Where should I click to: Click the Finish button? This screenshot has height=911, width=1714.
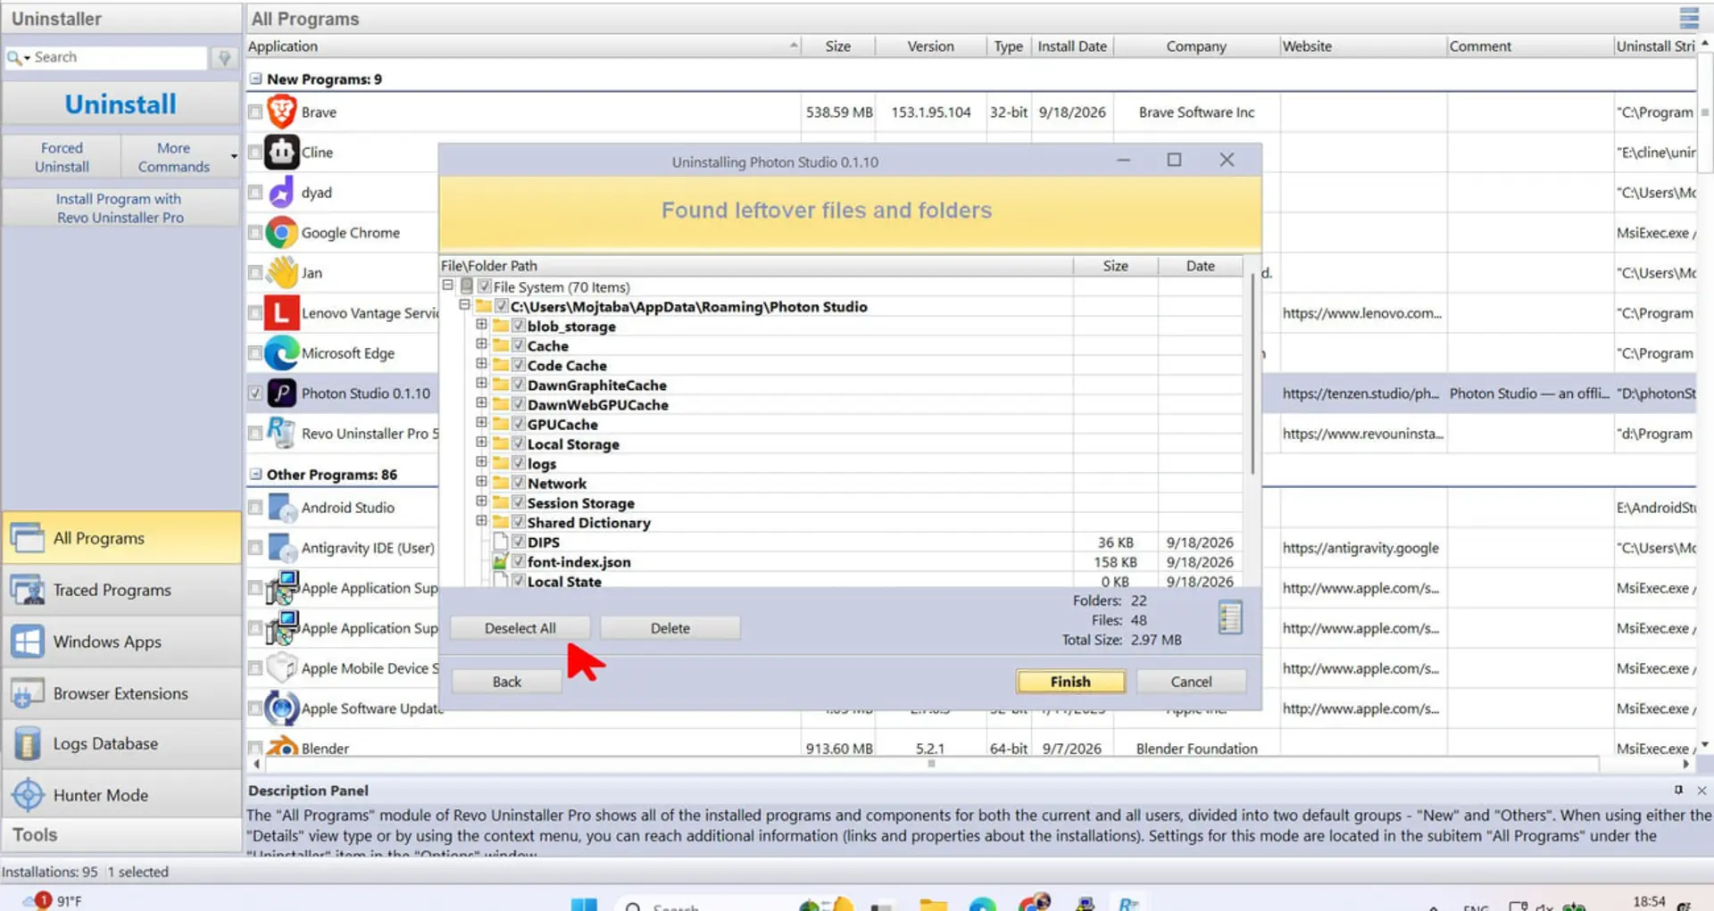[x=1070, y=682]
